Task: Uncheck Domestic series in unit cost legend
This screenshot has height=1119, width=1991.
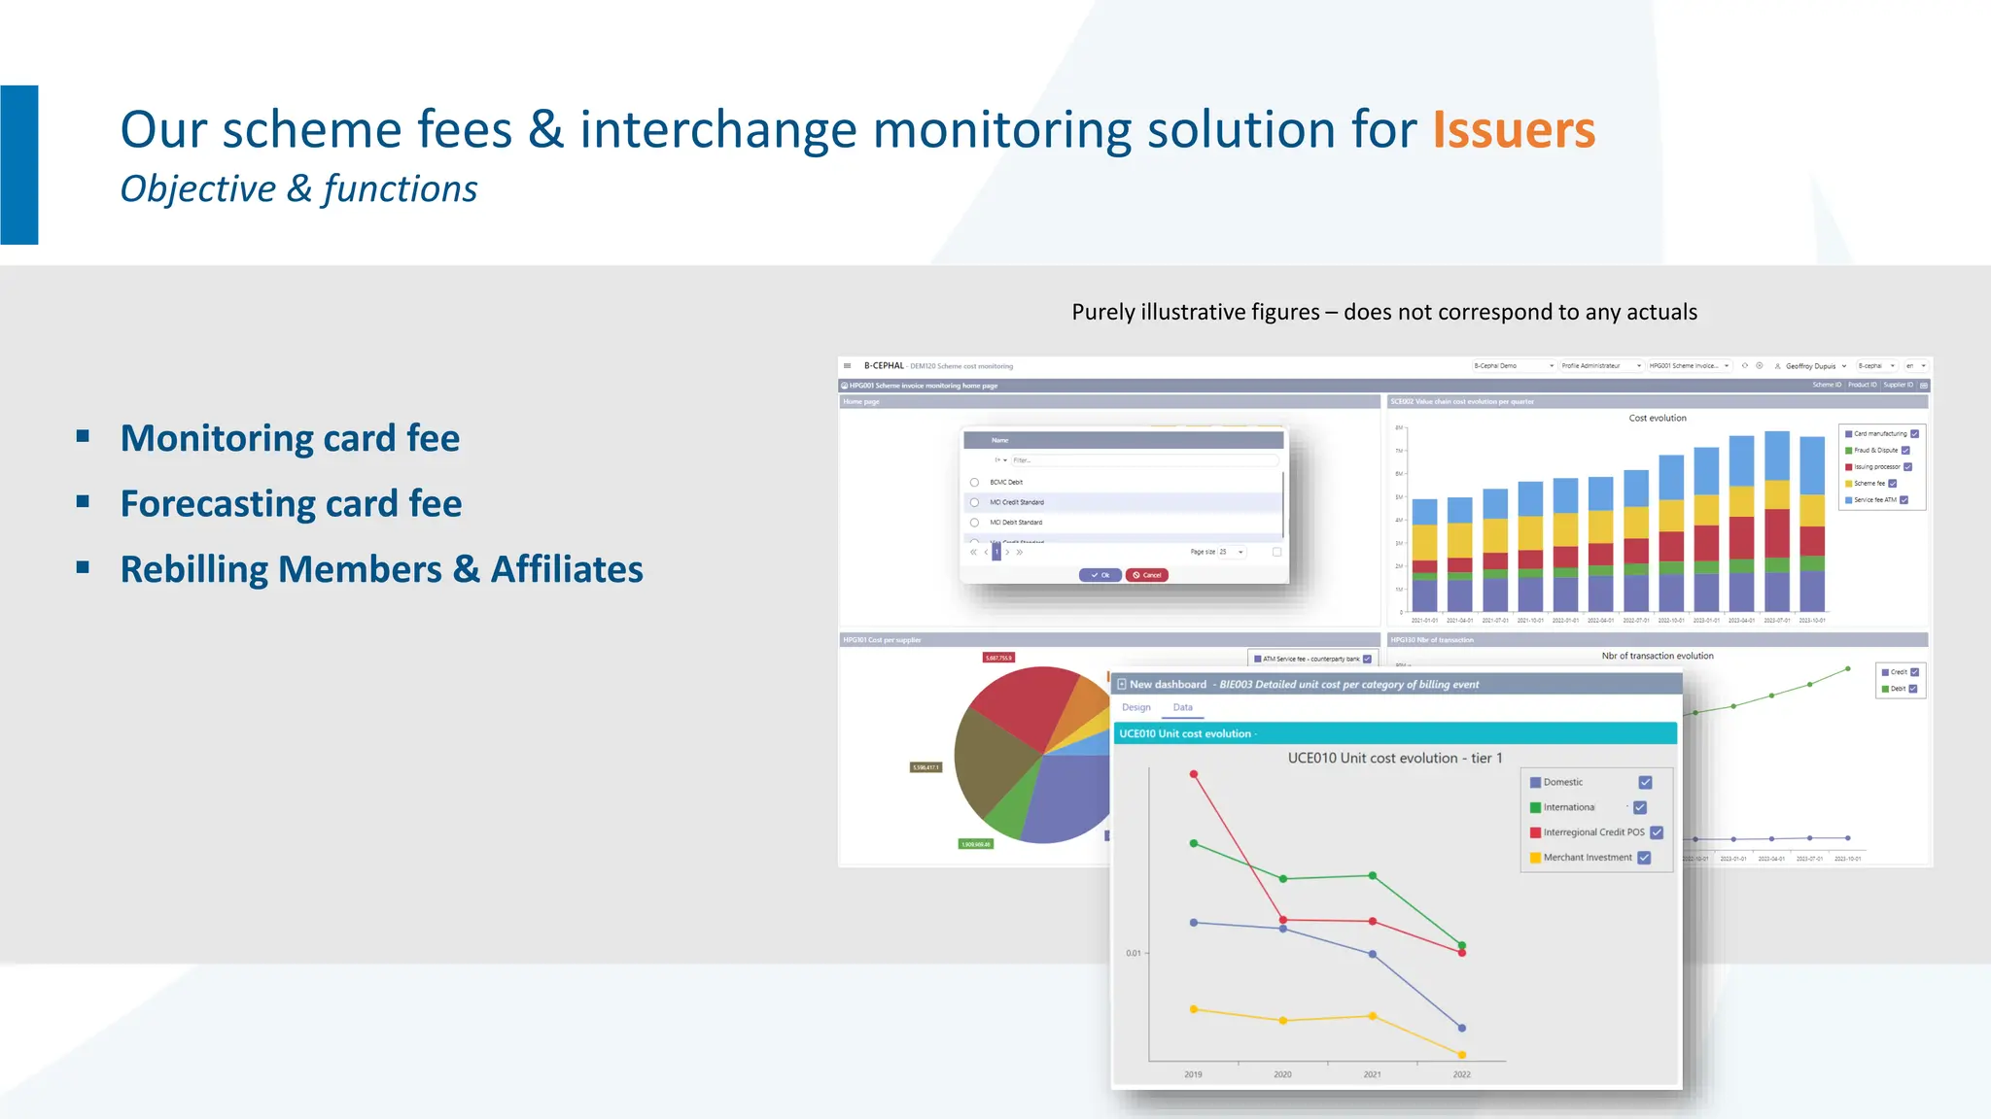Action: tap(1645, 783)
